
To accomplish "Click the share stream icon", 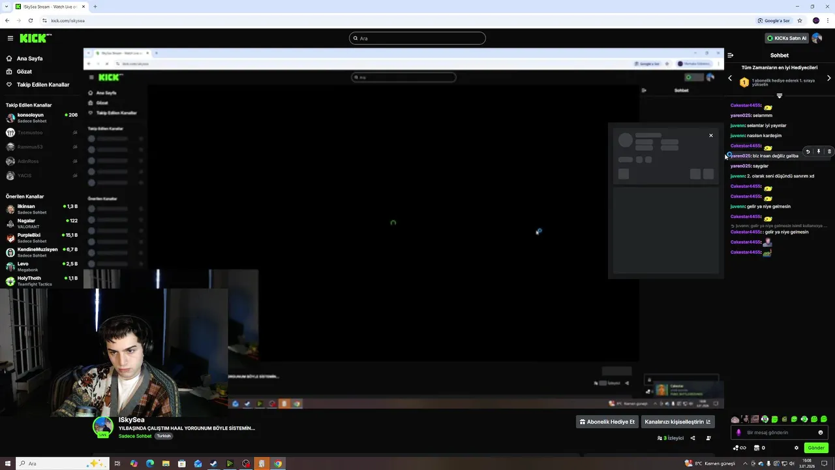I will coord(693,438).
